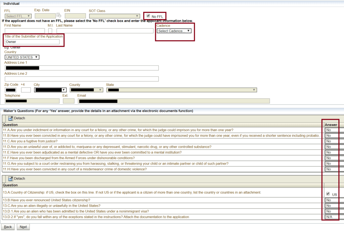The image size is (344, 233).
Task: Open the SOT Class dropdown
Action: pyautogui.click(x=115, y=16)
